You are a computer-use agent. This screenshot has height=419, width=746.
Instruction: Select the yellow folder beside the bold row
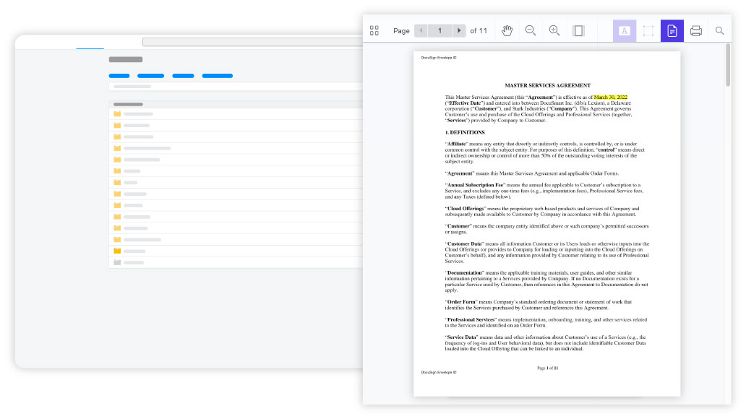pyautogui.click(x=118, y=251)
